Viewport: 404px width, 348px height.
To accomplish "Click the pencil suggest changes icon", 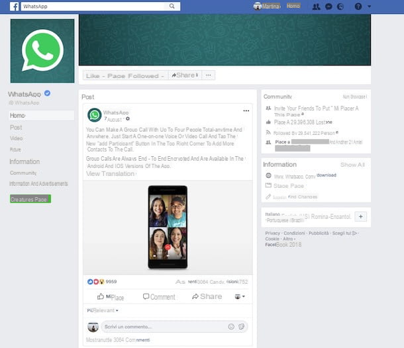I will tap(268, 196).
